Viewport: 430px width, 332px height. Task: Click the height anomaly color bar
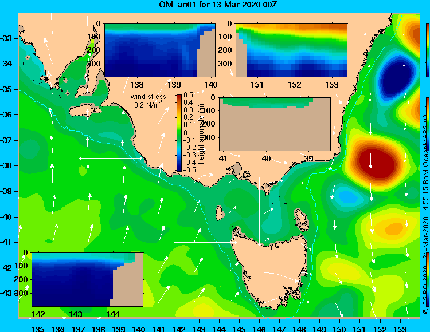point(179,133)
